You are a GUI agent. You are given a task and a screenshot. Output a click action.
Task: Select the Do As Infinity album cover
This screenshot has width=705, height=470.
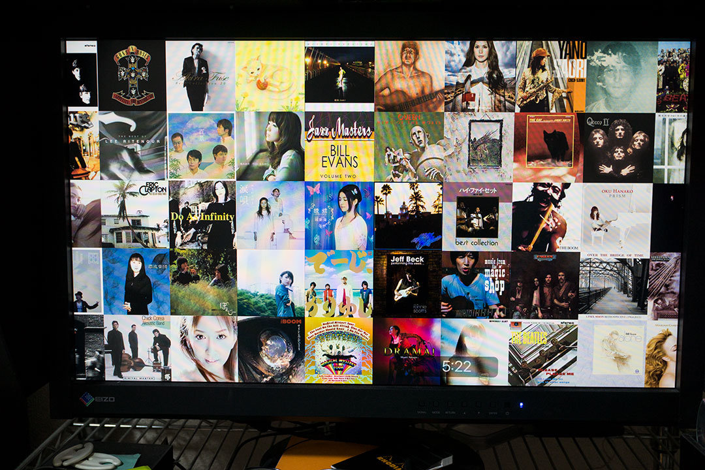click(203, 215)
